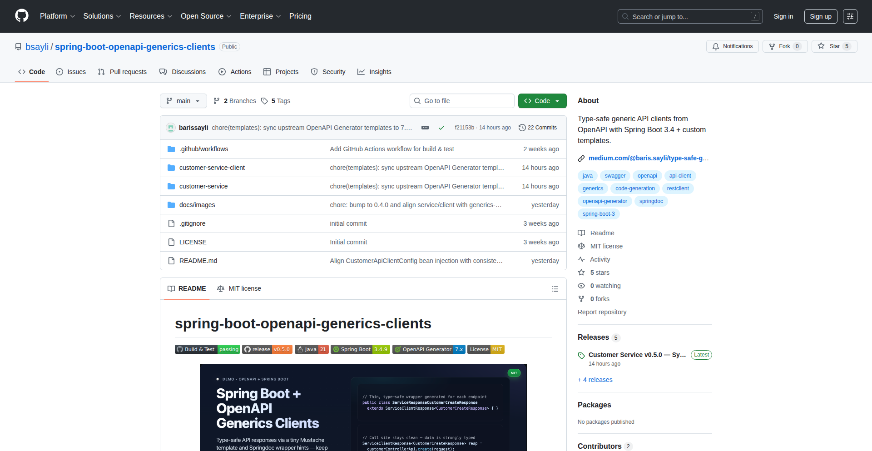Image resolution: width=872 pixels, height=451 pixels.
Task: Click the Star icon
Action: click(821, 46)
